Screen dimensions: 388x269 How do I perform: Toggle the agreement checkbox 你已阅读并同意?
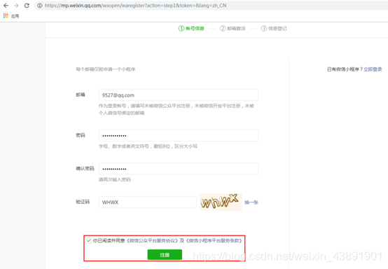(89, 240)
